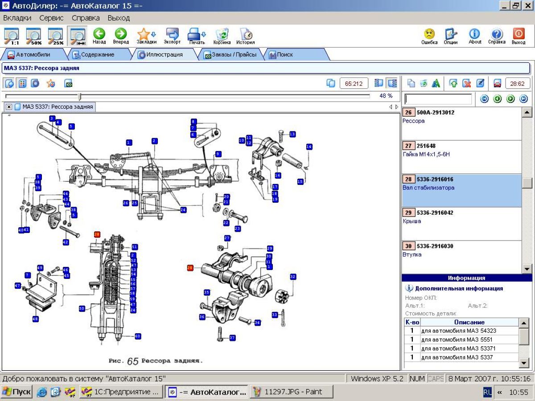Jump to first part with blue arrow

484,99
